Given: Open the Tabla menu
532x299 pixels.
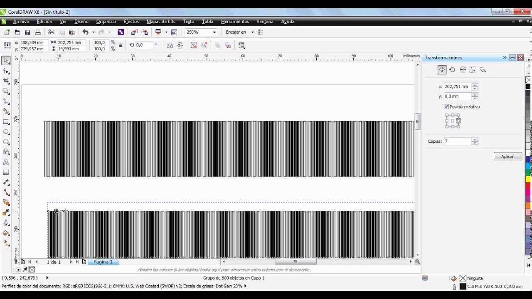Looking at the screenshot, I should tap(207, 22).
